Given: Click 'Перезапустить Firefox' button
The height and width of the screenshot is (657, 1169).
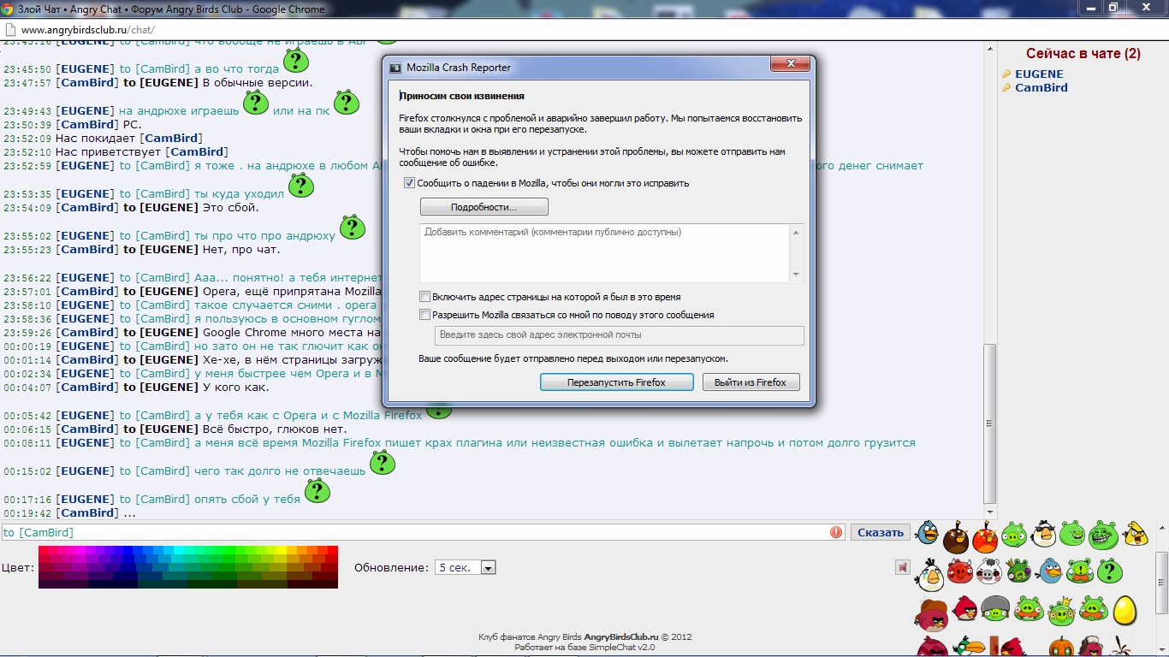Looking at the screenshot, I should (x=616, y=382).
